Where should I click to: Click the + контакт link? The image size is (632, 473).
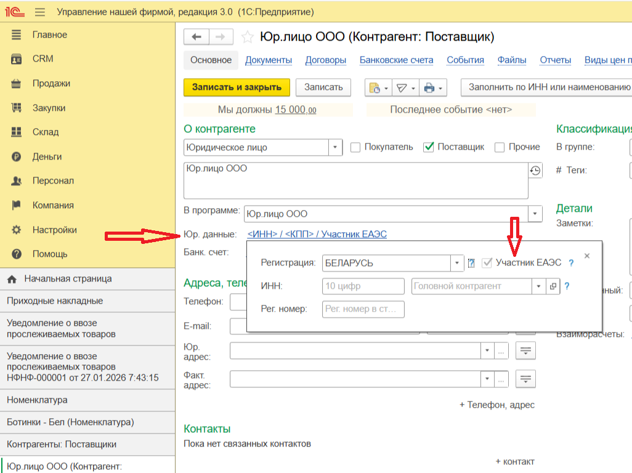click(515, 462)
